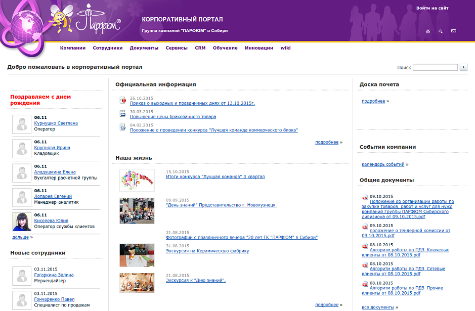475x311 pixels.
Task: Click the PDF icon for ПДЗ Сетевые клиенты
Action: [x=365, y=265]
